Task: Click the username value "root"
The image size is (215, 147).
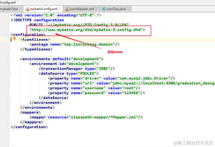Action: click(x=129, y=88)
